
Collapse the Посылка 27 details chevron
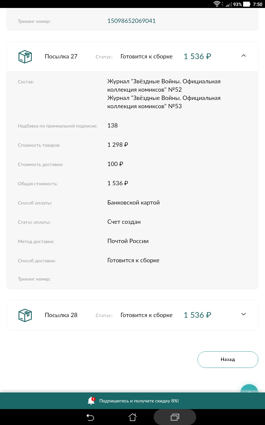[244, 56]
